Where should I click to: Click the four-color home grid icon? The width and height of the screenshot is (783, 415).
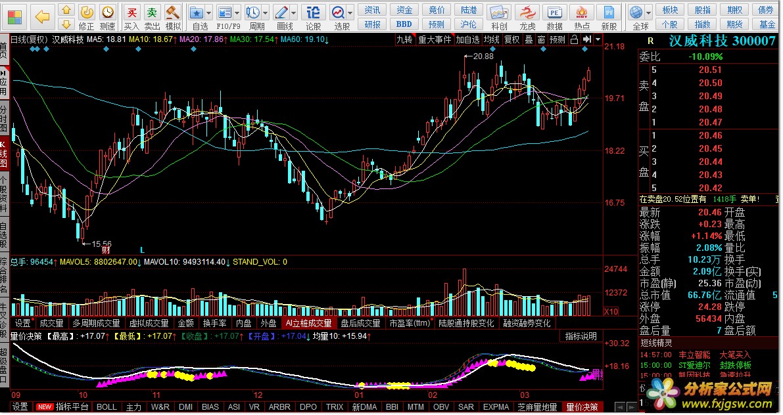pos(15,18)
